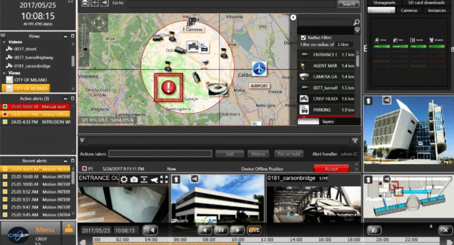Take snapshot with ENTRANCE tile camera icon
This screenshot has height=245, width=454.
click(134, 180)
